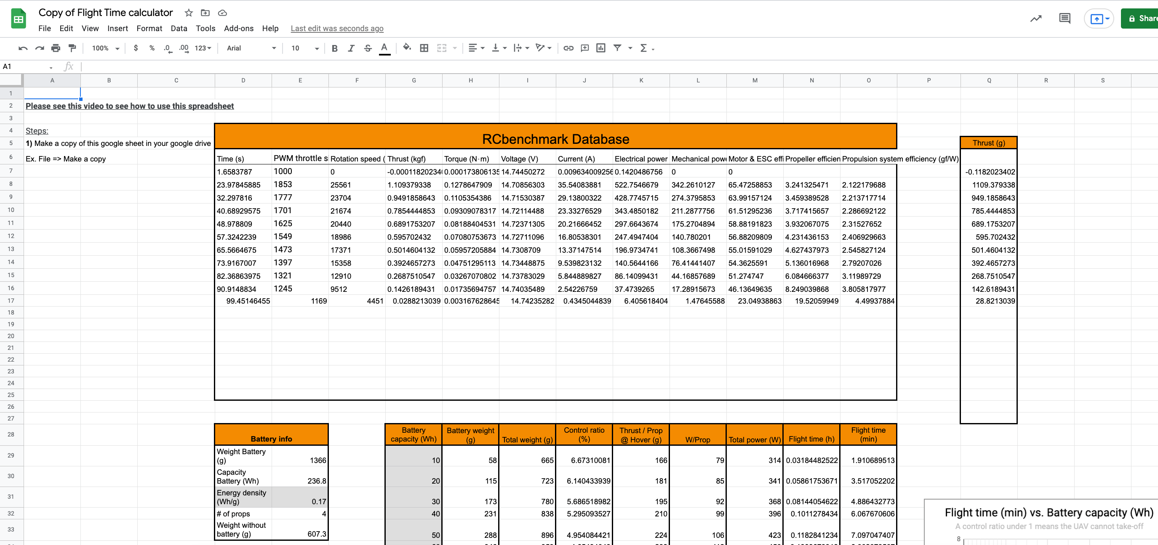The image size is (1158, 545).
Task: Create a filter using the Filter icon
Action: click(618, 48)
